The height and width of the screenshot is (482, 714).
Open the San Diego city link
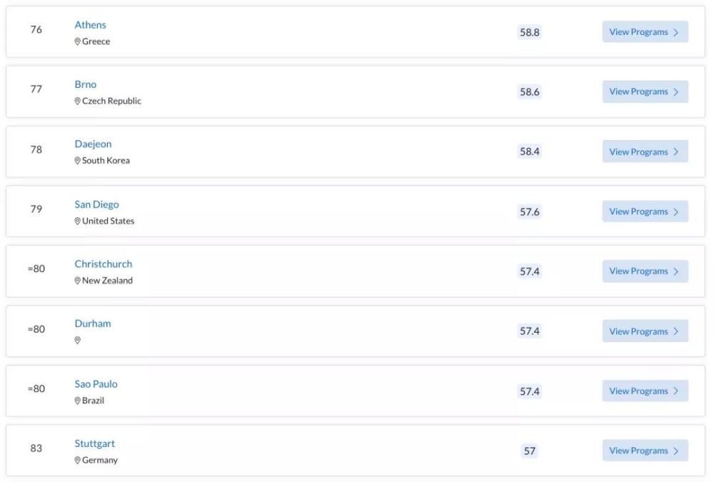point(96,204)
